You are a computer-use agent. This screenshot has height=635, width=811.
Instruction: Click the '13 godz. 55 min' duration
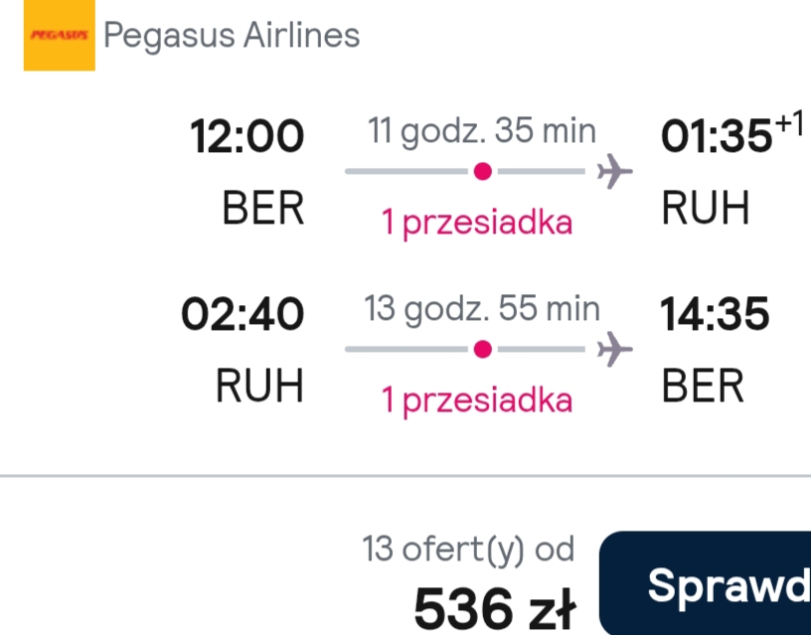pyautogui.click(x=482, y=309)
